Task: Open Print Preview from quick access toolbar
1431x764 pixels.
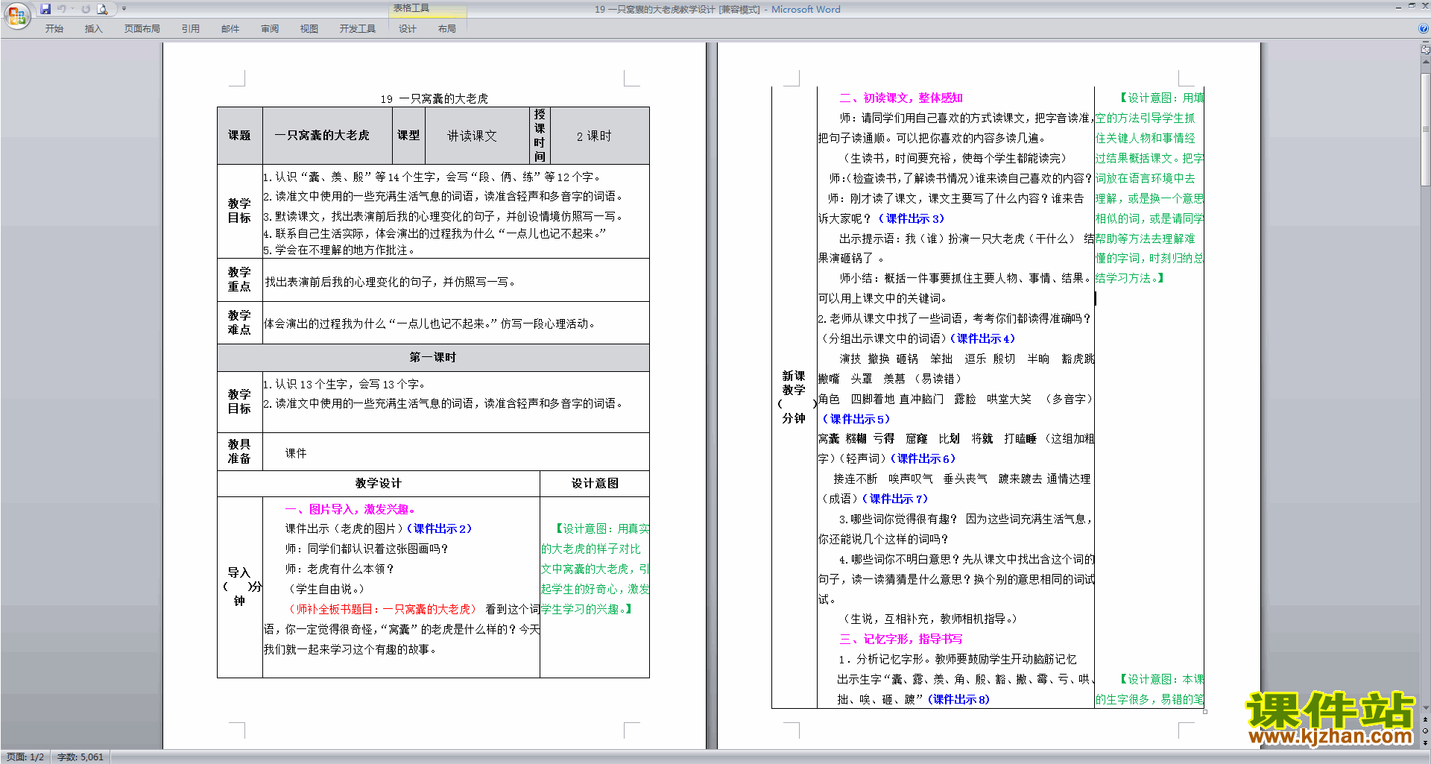Action: point(103,9)
